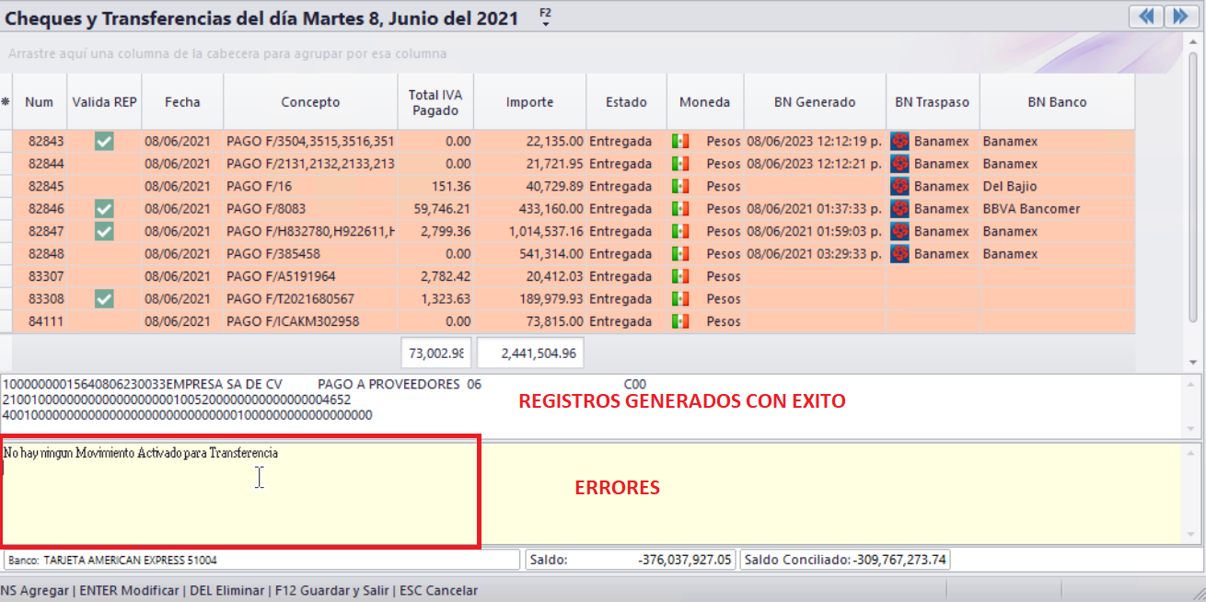Toggle Valida REP checkbox for row 82846

tap(104, 209)
